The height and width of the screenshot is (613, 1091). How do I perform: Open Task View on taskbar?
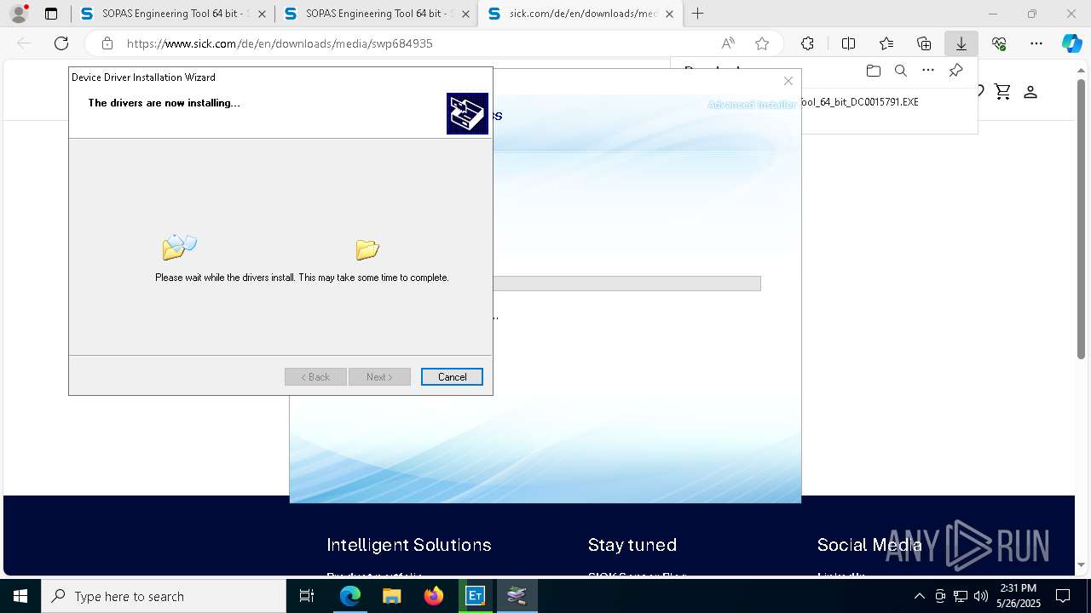click(308, 596)
